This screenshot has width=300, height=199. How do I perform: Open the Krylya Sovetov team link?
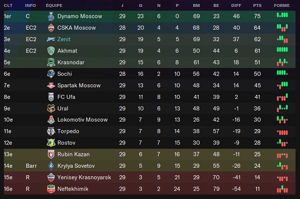coord(77,166)
